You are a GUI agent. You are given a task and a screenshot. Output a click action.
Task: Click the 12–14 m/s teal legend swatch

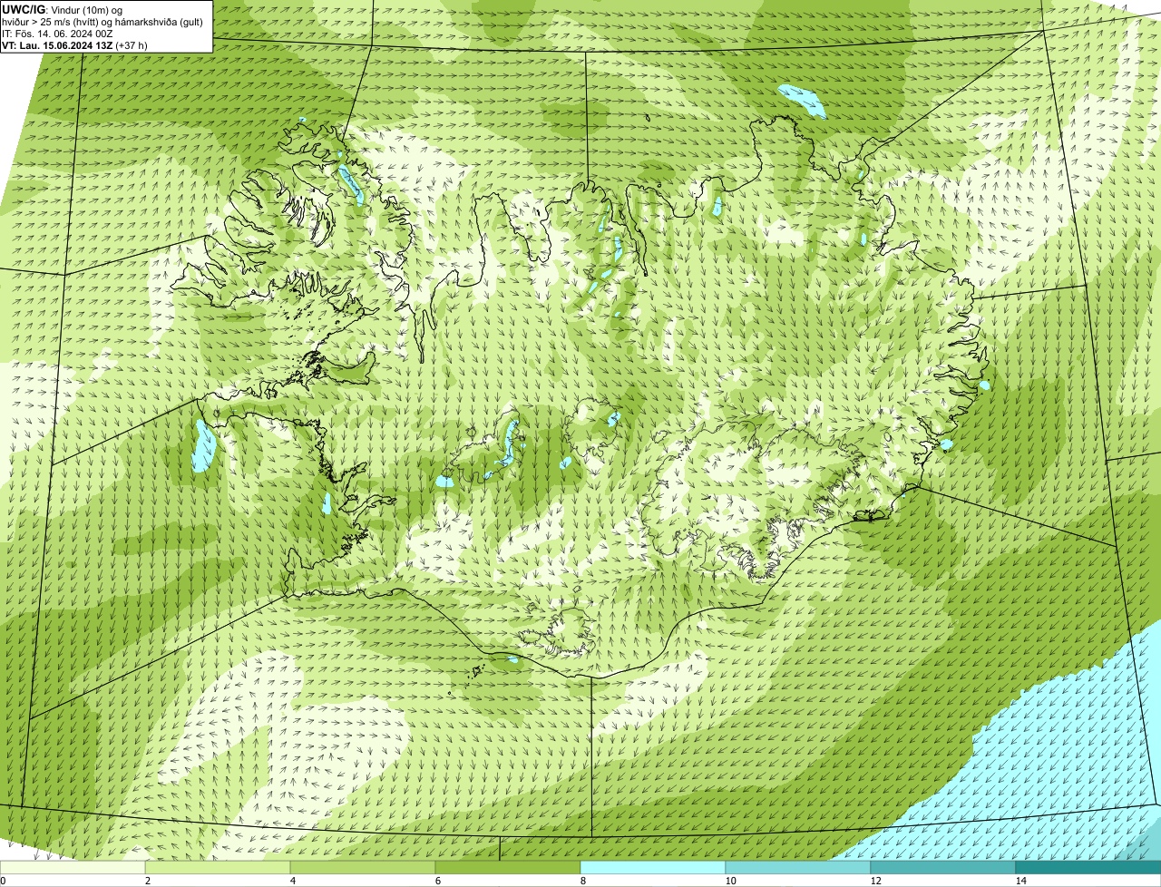click(943, 867)
